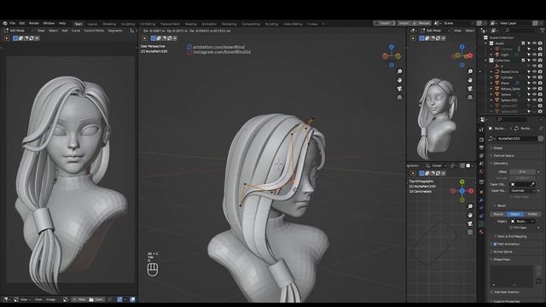This screenshot has height=307, width=546.
Task: Hide Cylinder using its eye icon in outliner
Action: coord(534,78)
